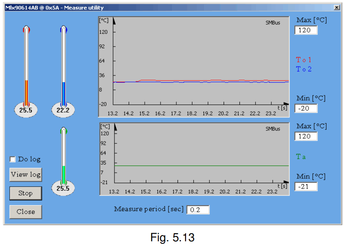Click the bottom chart 20.2 time label
Screen dimensions: 344x246
point(224,192)
